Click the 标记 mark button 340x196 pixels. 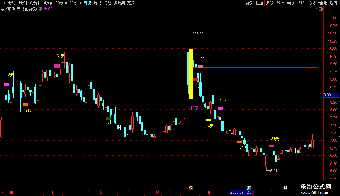coord(312,3)
